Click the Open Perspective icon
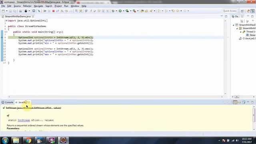 242,11
